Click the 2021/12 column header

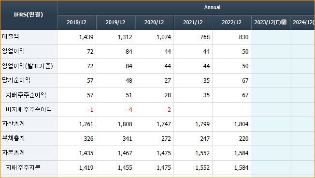193,22
